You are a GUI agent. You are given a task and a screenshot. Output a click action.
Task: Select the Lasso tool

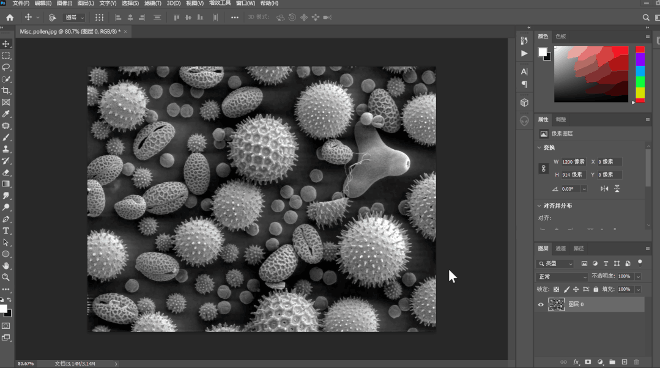click(7, 67)
